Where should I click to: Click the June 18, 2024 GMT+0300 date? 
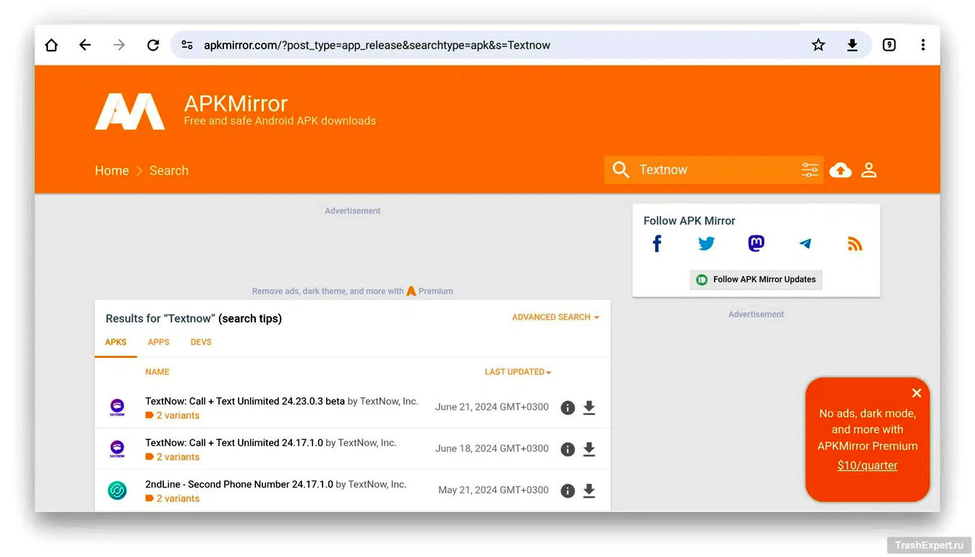(491, 448)
